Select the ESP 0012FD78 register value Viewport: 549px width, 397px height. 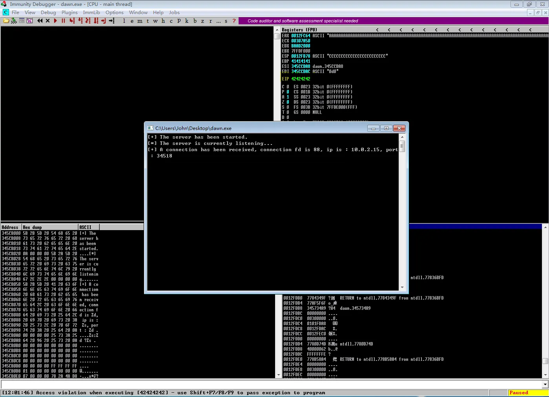[x=301, y=56]
